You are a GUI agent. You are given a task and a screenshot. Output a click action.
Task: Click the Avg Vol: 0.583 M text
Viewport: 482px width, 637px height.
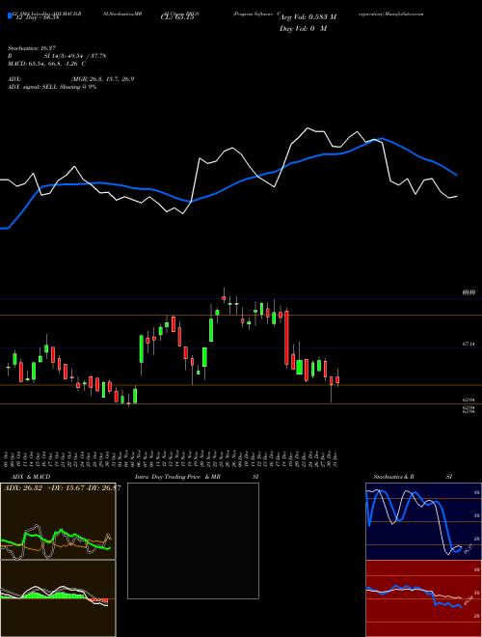(308, 17)
